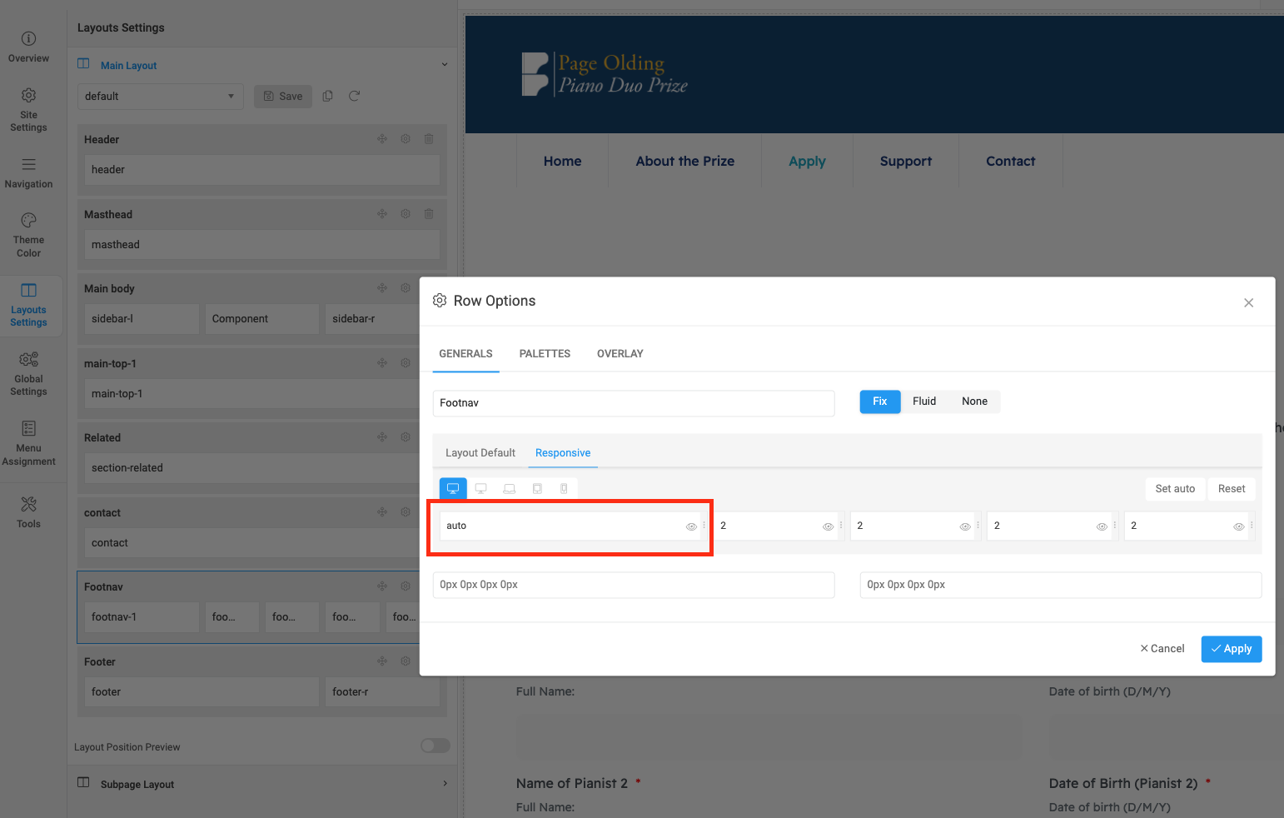Click the move handle on the Main body row
The width and height of the screenshot is (1284, 818).
click(x=382, y=288)
